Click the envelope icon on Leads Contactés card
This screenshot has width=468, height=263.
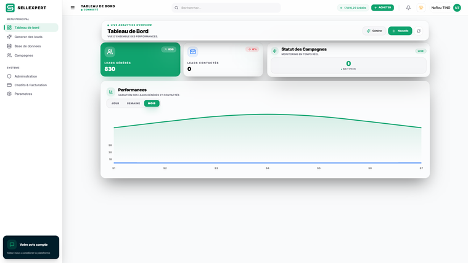193,52
